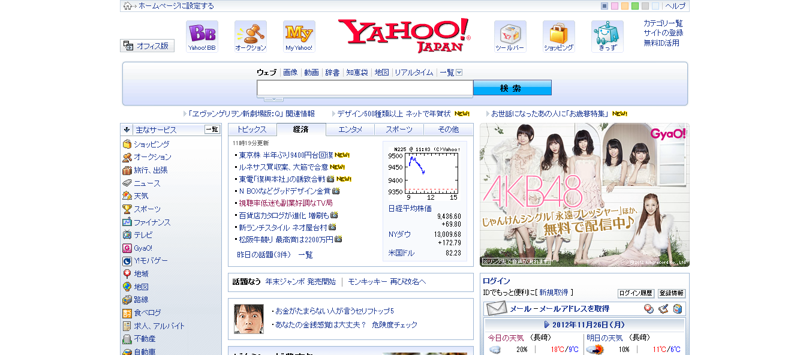This screenshot has height=355, width=809.
Task: Select the green theme color swatch
Action: pyautogui.click(x=635, y=6)
